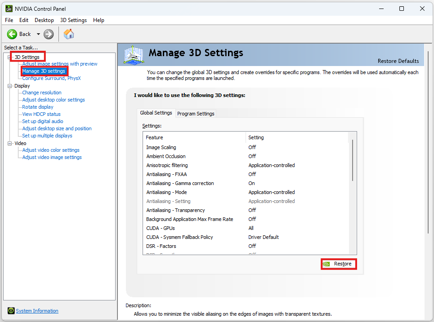Click the grey Forward arrow icon
Viewport: 434px width, 322px height.
49,34
